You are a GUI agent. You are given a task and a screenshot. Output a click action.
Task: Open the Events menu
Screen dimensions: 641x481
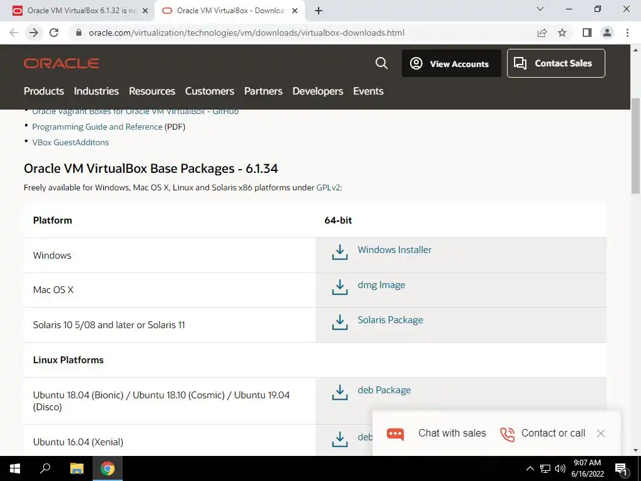click(x=368, y=91)
